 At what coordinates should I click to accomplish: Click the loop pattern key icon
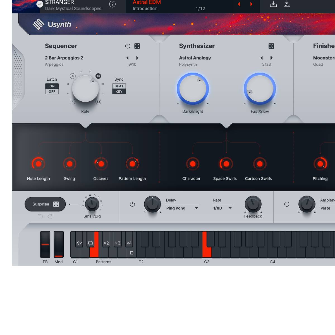point(90,243)
